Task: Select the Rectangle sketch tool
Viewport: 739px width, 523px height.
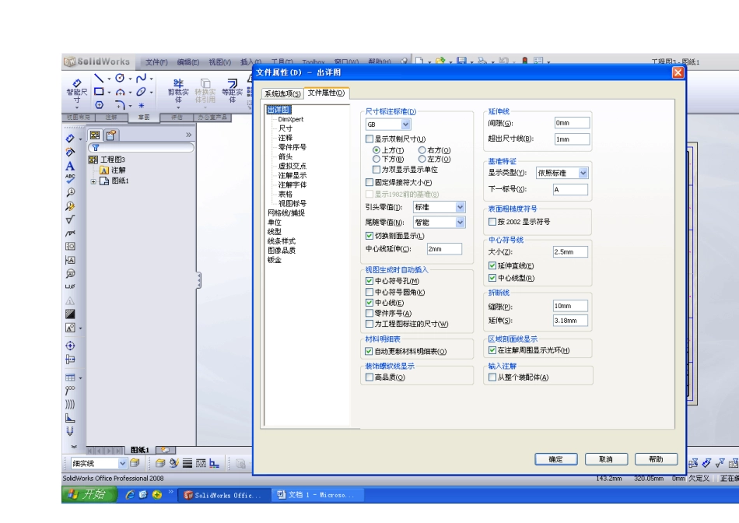Action: click(99, 92)
